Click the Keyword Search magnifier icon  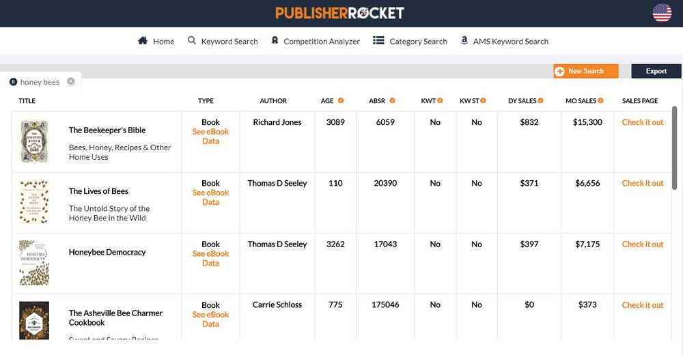(x=192, y=40)
